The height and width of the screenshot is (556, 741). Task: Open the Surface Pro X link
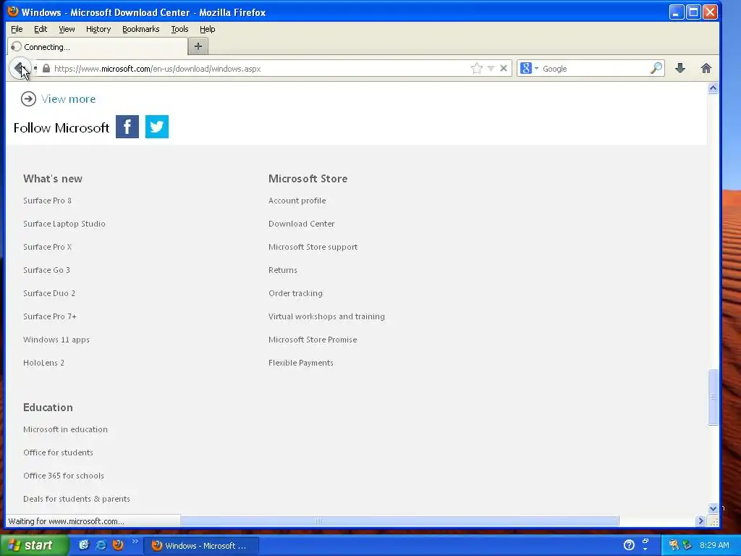click(47, 247)
